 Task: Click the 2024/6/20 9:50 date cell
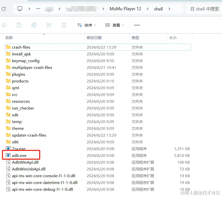pyautogui.click(x=100, y=61)
